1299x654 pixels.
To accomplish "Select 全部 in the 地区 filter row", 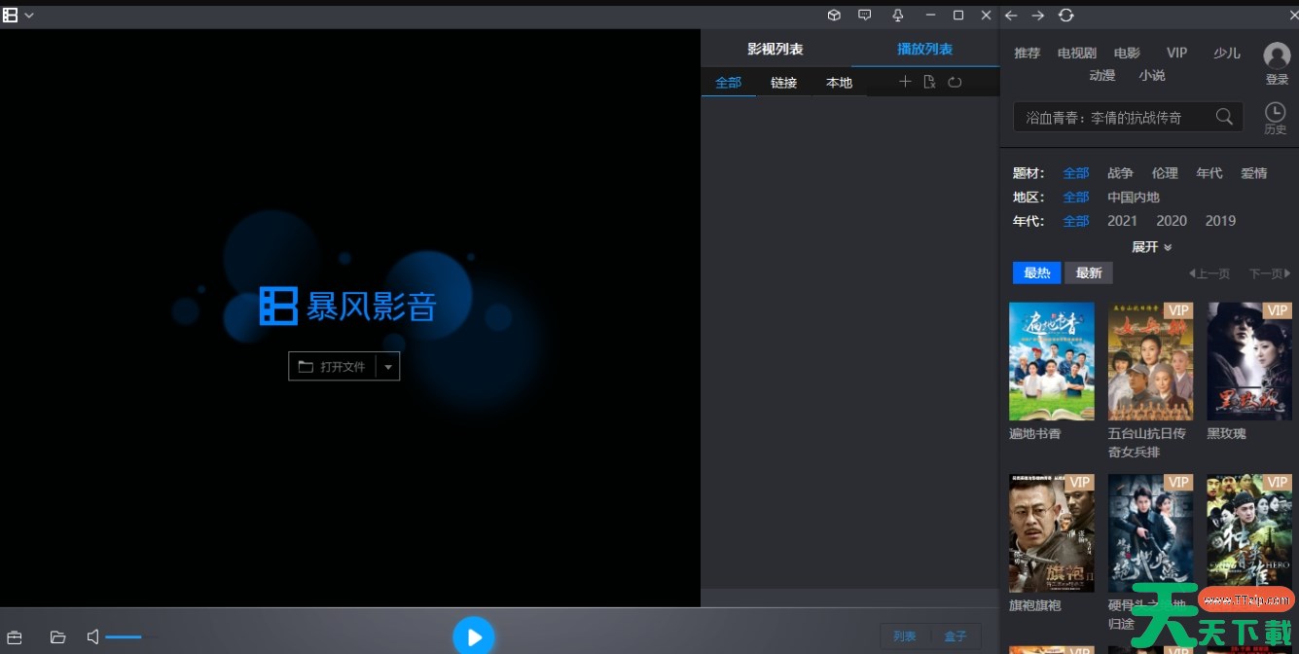I will pyautogui.click(x=1076, y=197).
